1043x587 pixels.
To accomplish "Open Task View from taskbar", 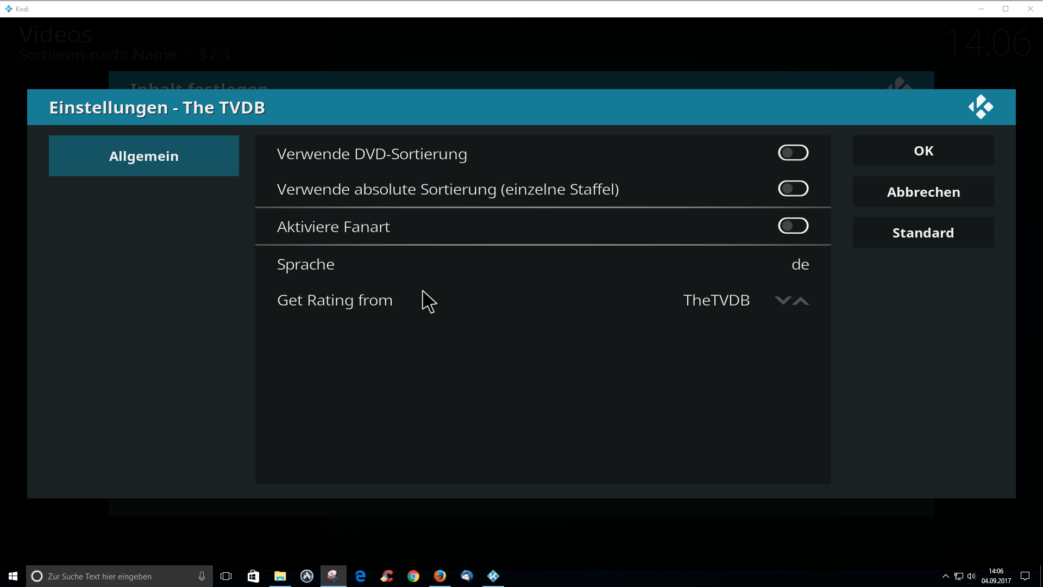I will (x=226, y=576).
